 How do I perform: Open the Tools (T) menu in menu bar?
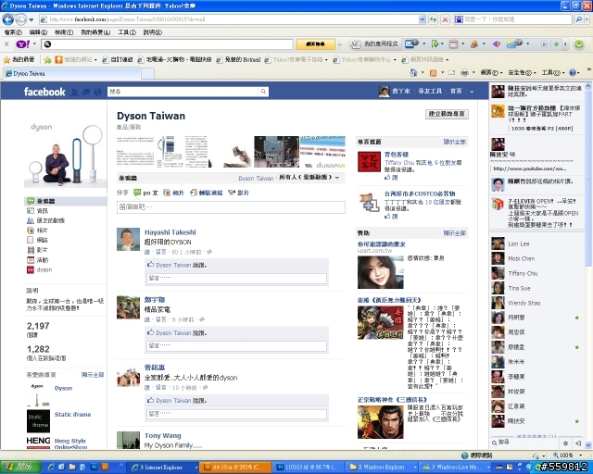click(127, 32)
